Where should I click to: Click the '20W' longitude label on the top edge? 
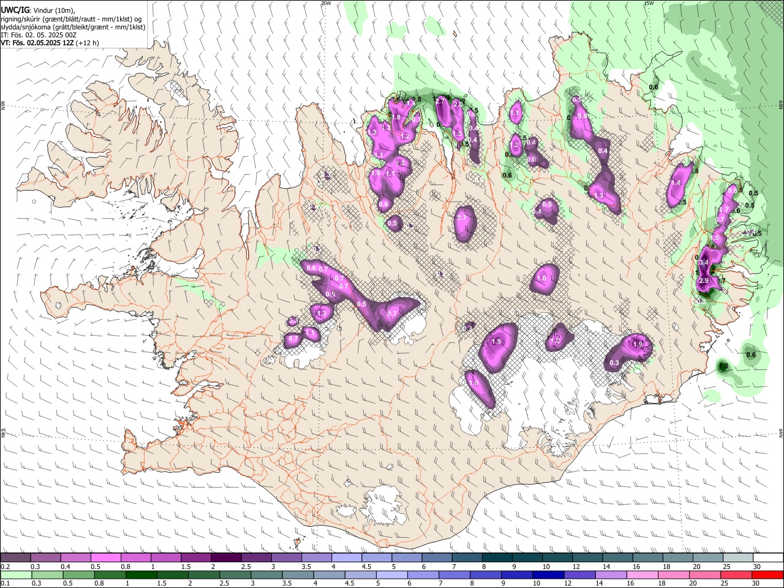point(326,3)
